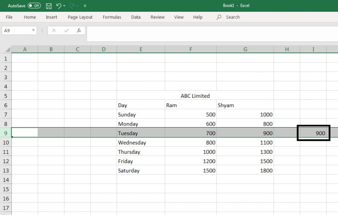This screenshot has width=338, height=215.
Task: Open the Home ribbon tab
Action: (x=30, y=17)
